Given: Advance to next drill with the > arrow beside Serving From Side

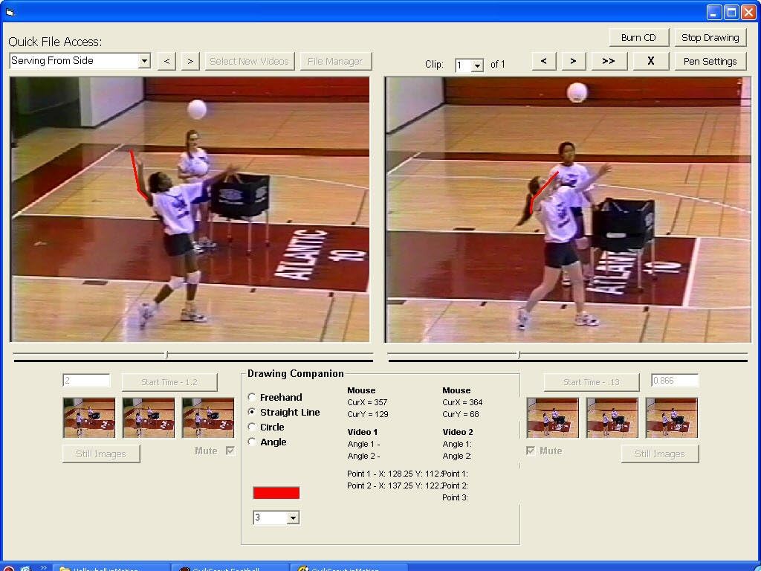Looking at the screenshot, I should [190, 61].
